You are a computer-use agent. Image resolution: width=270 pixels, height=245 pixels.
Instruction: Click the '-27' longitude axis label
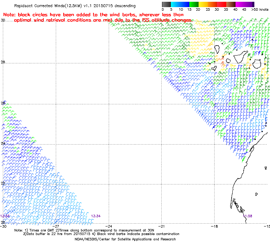coord(56,226)
